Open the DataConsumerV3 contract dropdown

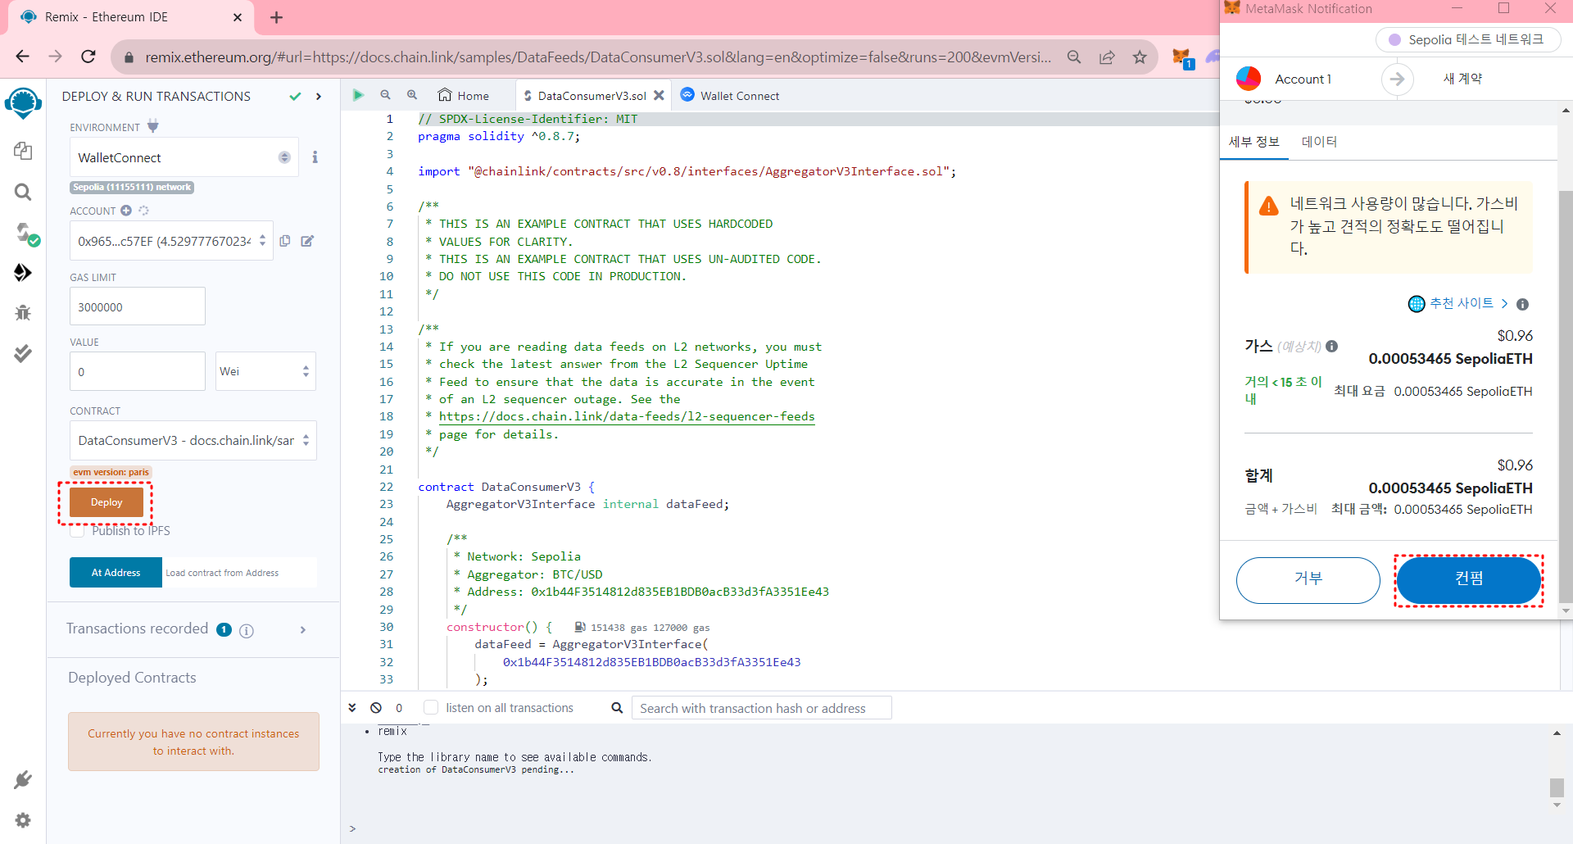tap(193, 441)
